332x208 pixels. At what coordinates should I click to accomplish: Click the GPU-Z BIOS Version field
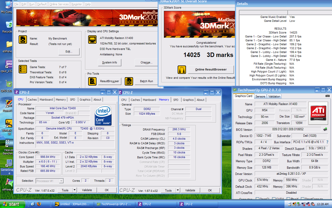pyautogui.click(x=288, y=129)
